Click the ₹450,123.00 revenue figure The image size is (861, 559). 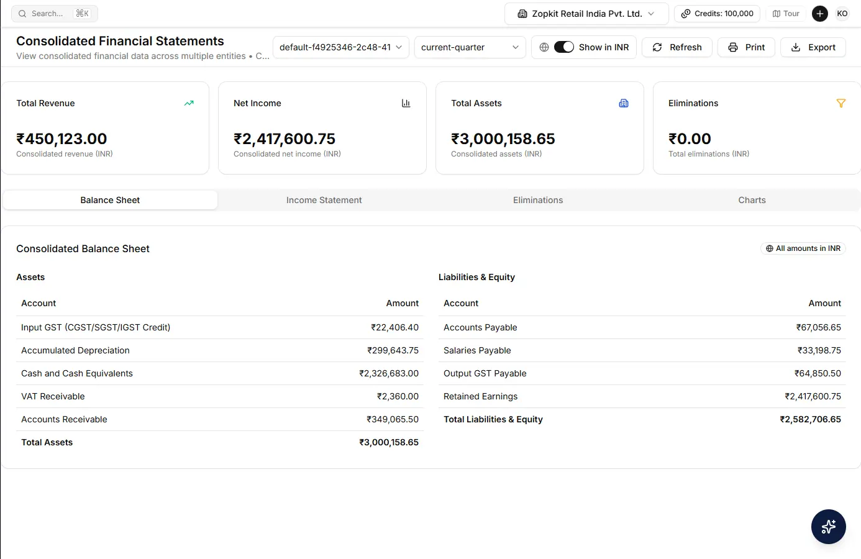pyautogui.click(x=61, y=139)
